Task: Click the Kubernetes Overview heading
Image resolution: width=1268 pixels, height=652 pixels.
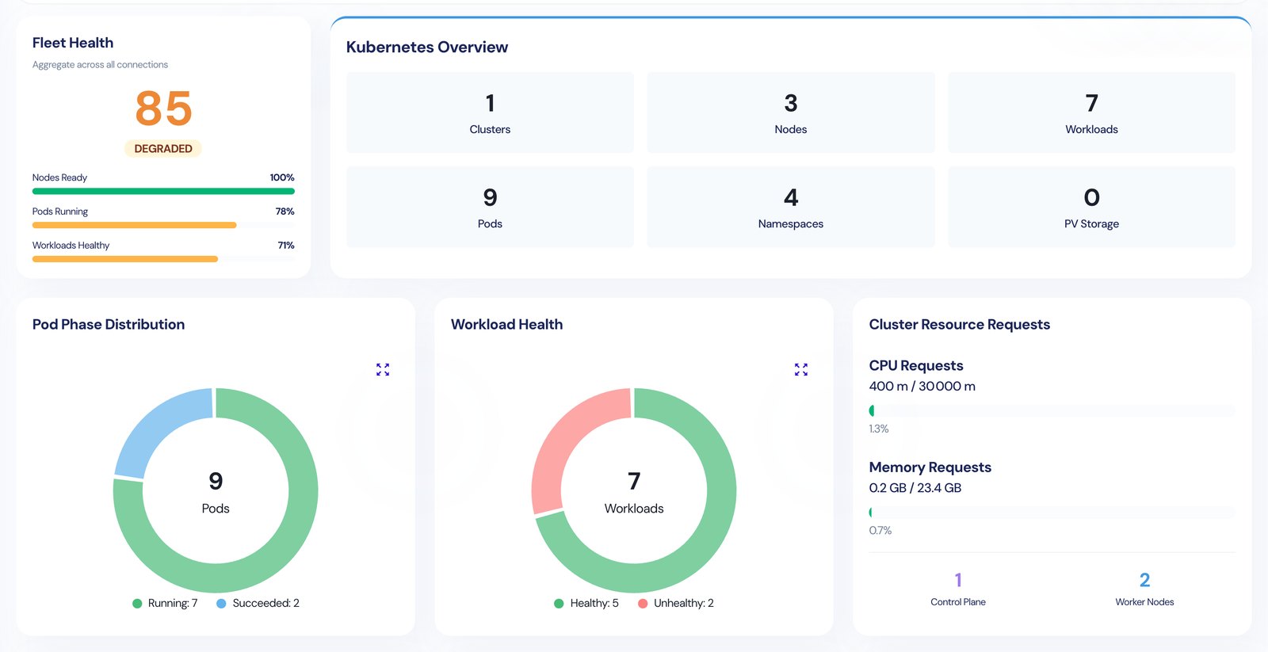Action: click(x=427, y=47)
